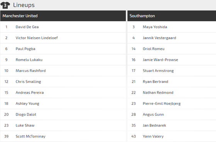Click on Paul Pogba
Image resolution: width=216 pixels, height=142 pixels.
[x=25, y=49]
